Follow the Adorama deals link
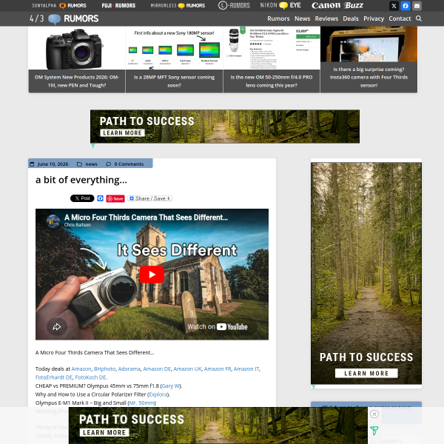This screenshot has width=444, height=444. (x=129, y=369)
